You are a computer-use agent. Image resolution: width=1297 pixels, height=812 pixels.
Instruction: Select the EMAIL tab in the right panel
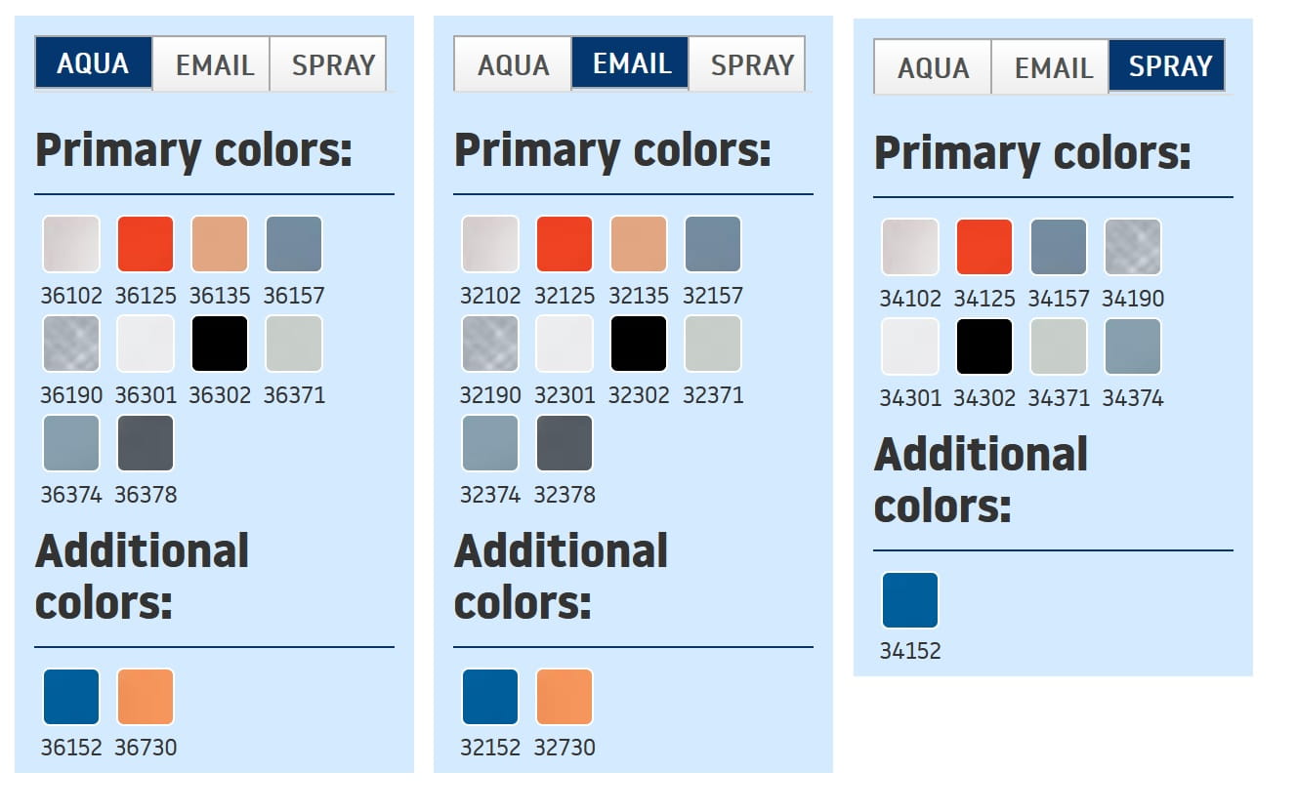click(x=1051, y=67)
